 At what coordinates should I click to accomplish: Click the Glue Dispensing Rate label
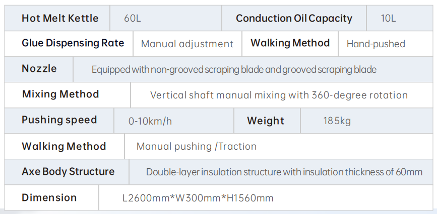(x=73, y=43)
